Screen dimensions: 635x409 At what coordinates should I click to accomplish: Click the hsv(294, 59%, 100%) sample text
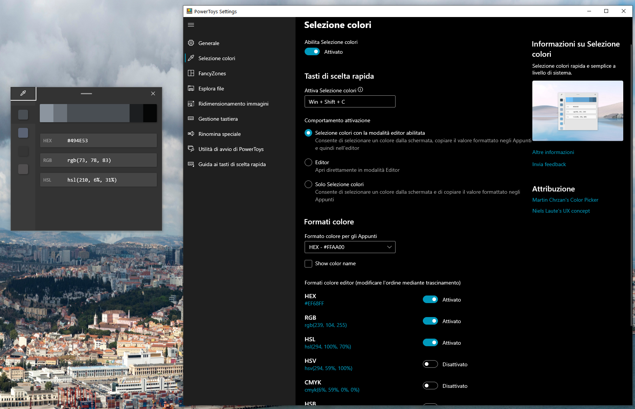pos(328,368)
